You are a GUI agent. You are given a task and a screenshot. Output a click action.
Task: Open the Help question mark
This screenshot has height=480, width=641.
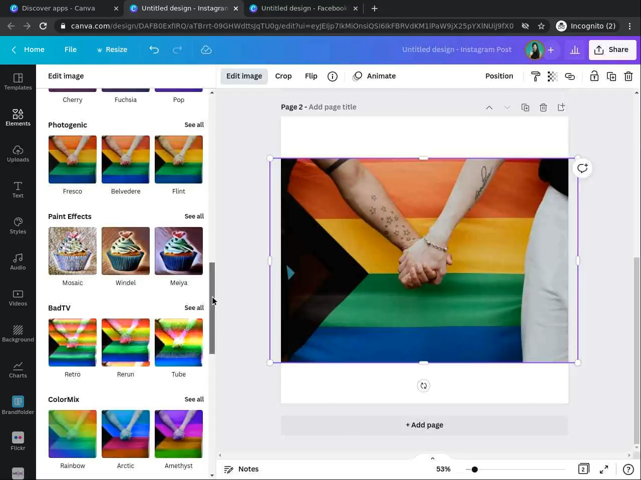pyautogui.click(x=628, y=469)
